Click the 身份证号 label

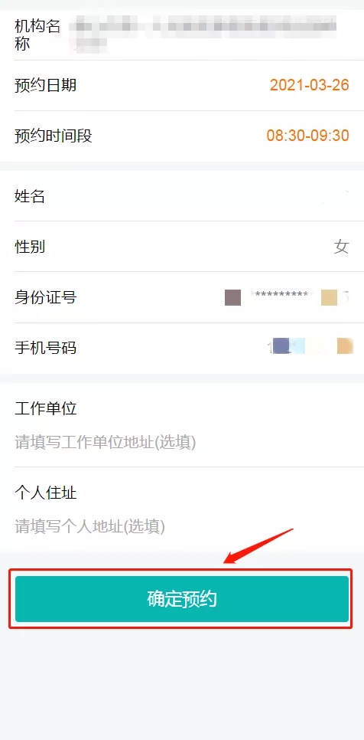45,297
